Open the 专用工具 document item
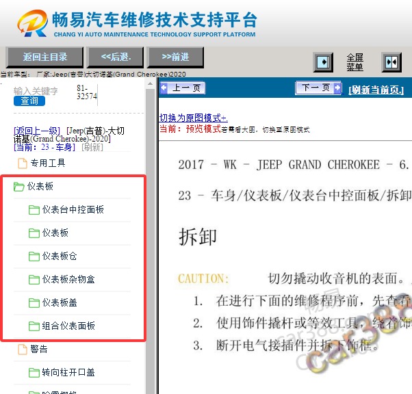Viewport: 412px width, 394px height. coord(47,163)
